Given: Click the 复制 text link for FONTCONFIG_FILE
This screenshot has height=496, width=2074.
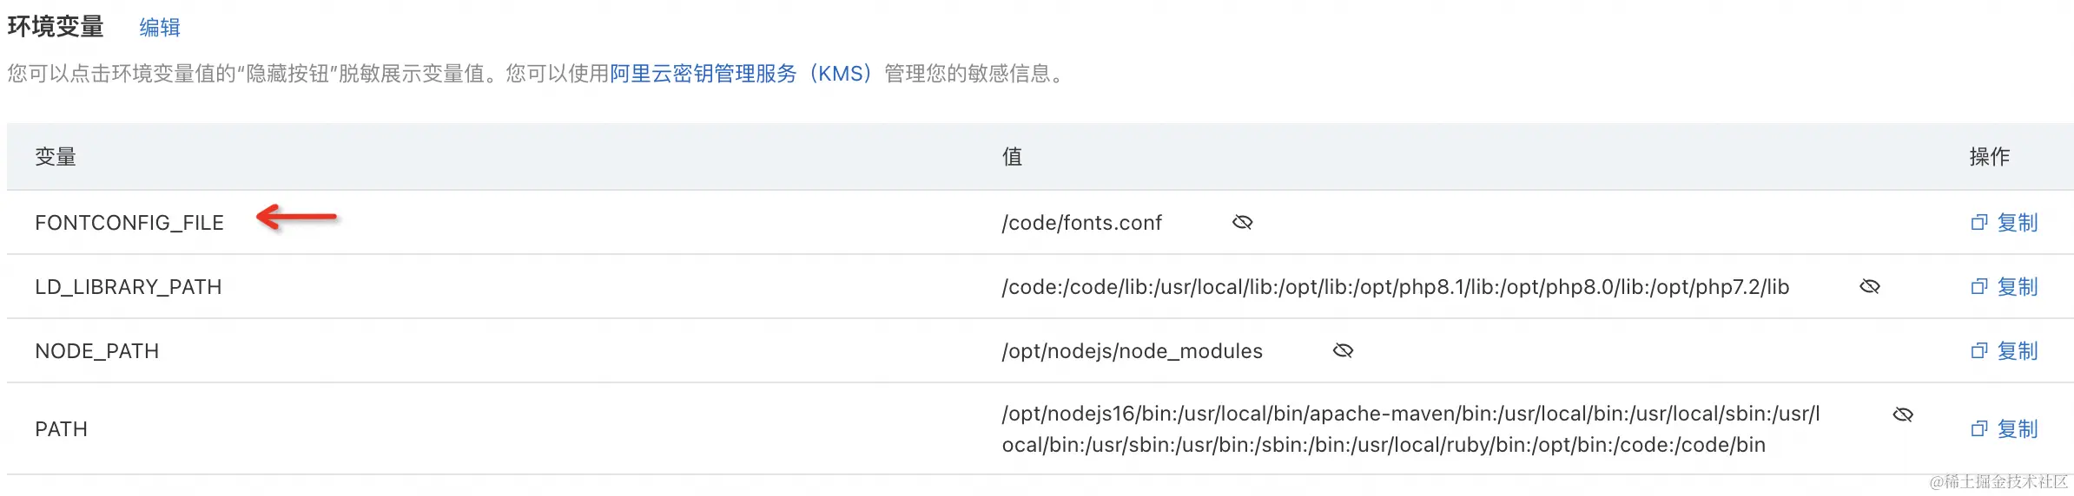Looking at the screenshot, I should click(x=2017, y=223).
